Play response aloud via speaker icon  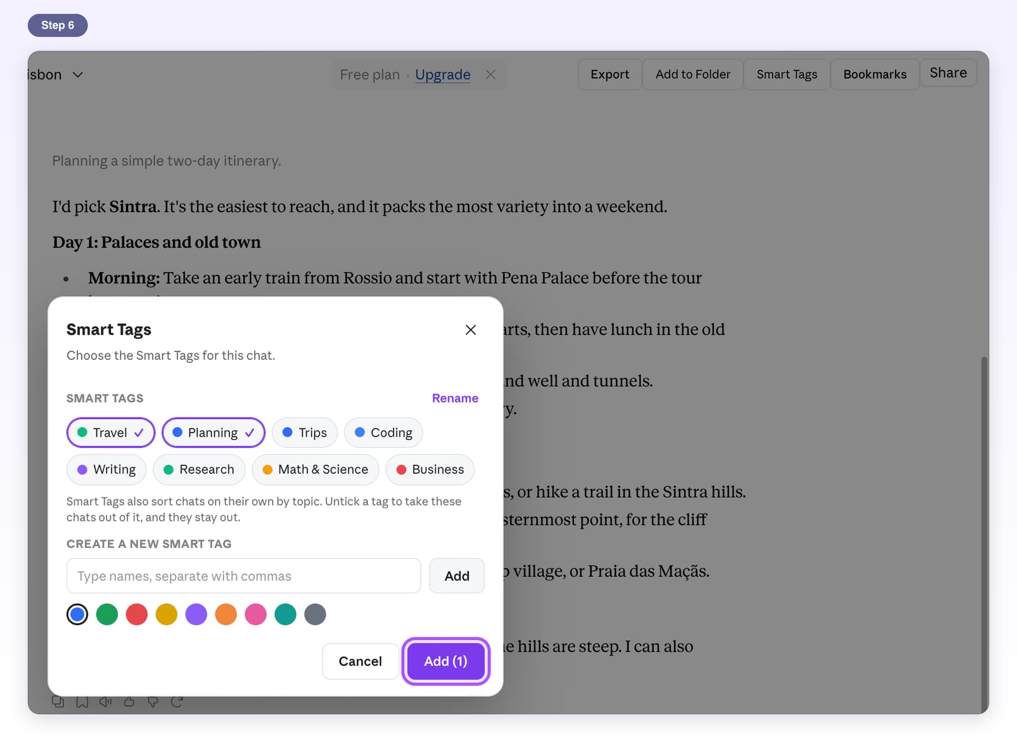point(105,701)
